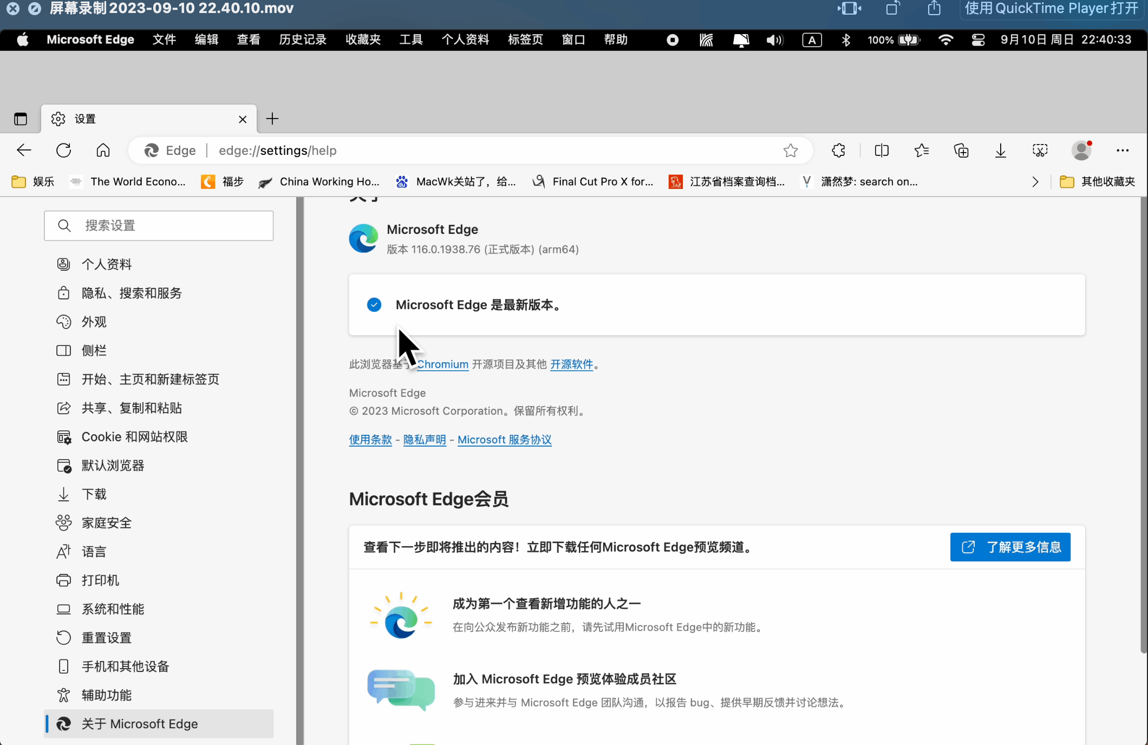Image resolution: width=1148 pixels, height=745 pixels.
Task: Click the 了解更多信息 button
Action: (x=1010, y=547)
